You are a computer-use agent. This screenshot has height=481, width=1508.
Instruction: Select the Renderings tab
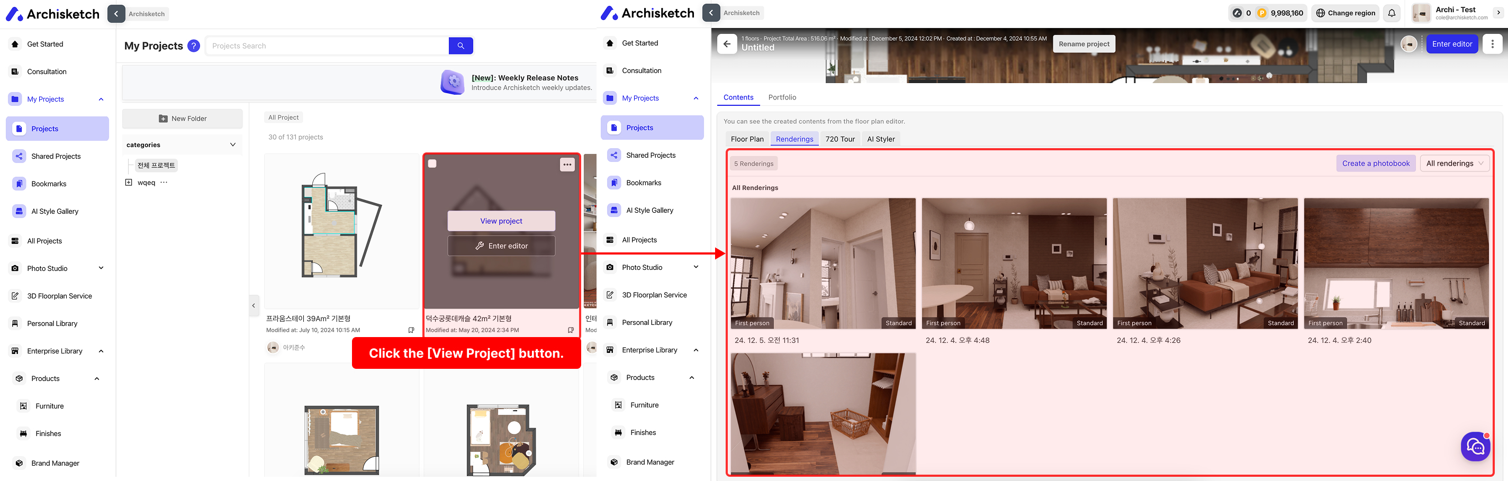tap(794, 139)
